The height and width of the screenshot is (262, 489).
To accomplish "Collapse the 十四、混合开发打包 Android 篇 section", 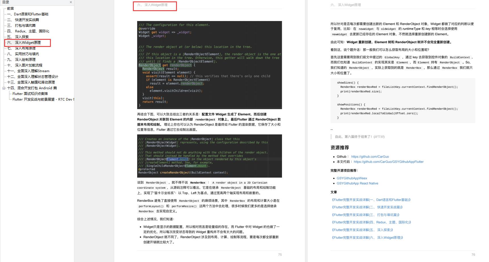I will tap(4, 88).
